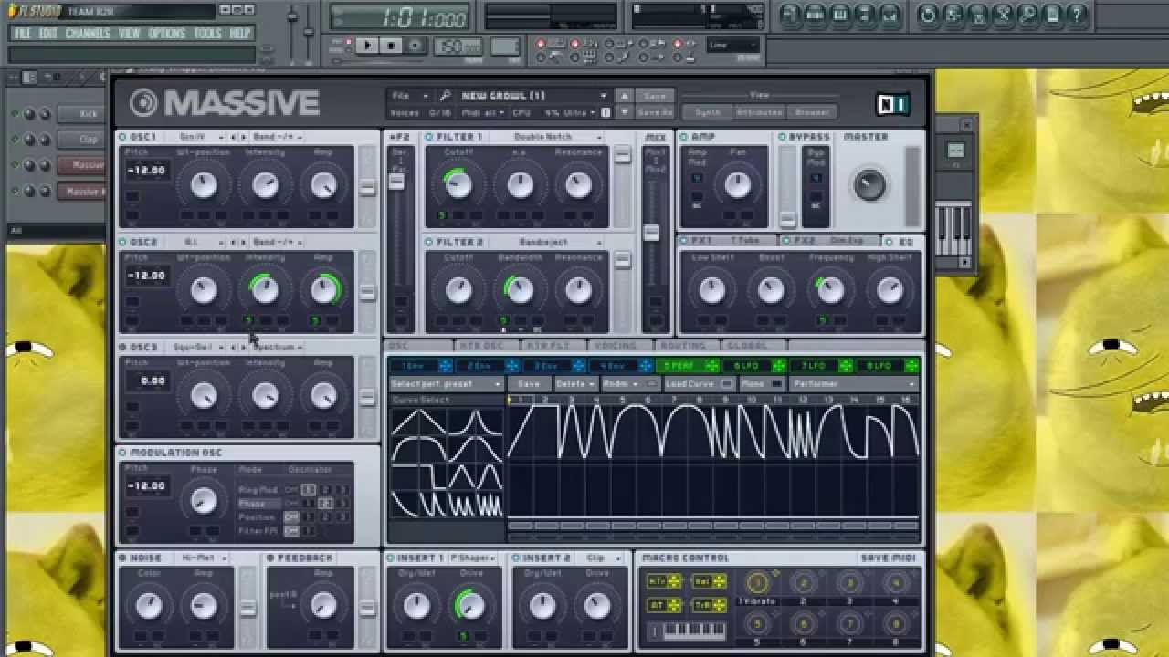
Task: Click the 2 Env drag-handle crosshair icon
Action: (x=512, y=366)
